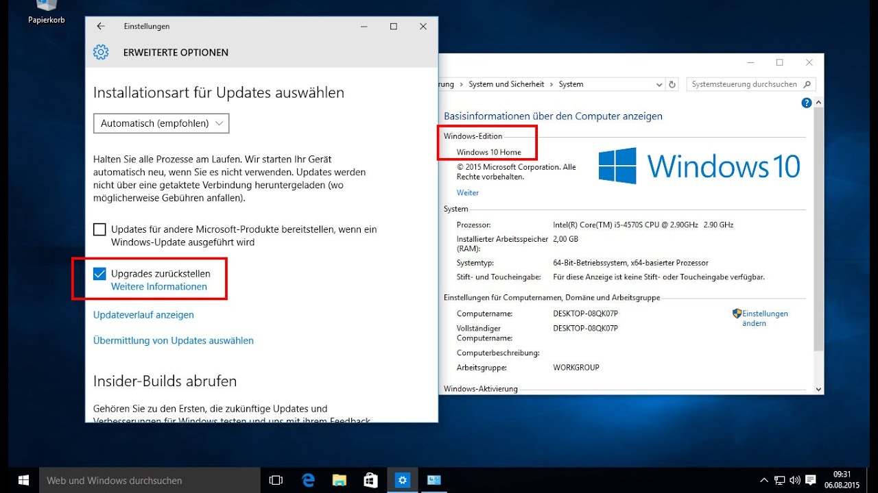Select the System breadcrumb entry
The height and width of the screenshot is (493, 878).
click(x=571, y=84)
